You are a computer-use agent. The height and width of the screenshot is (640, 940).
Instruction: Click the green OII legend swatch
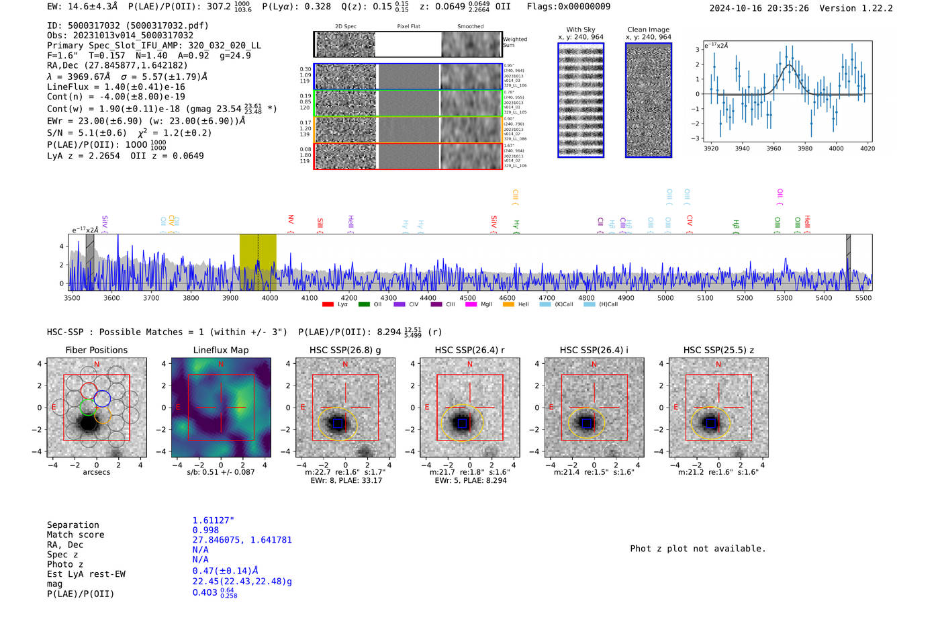pyautogui.click(x=364, y=304)
